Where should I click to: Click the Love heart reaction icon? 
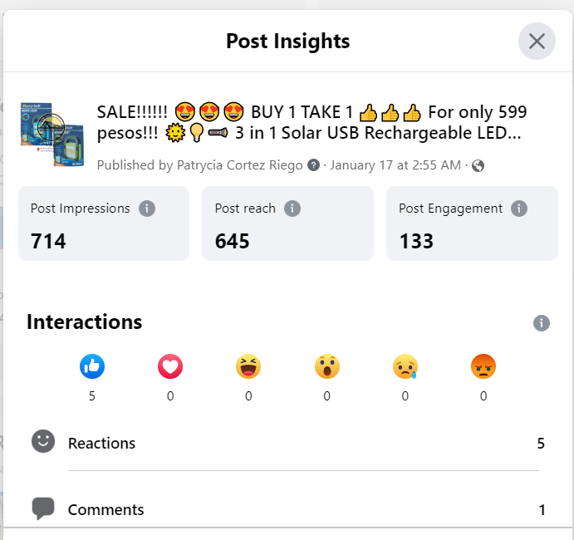pyautogui.click(x=170, y=366)
